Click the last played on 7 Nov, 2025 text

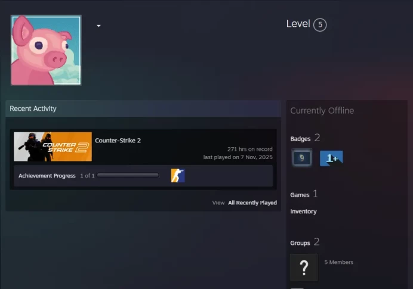point(238,157)
